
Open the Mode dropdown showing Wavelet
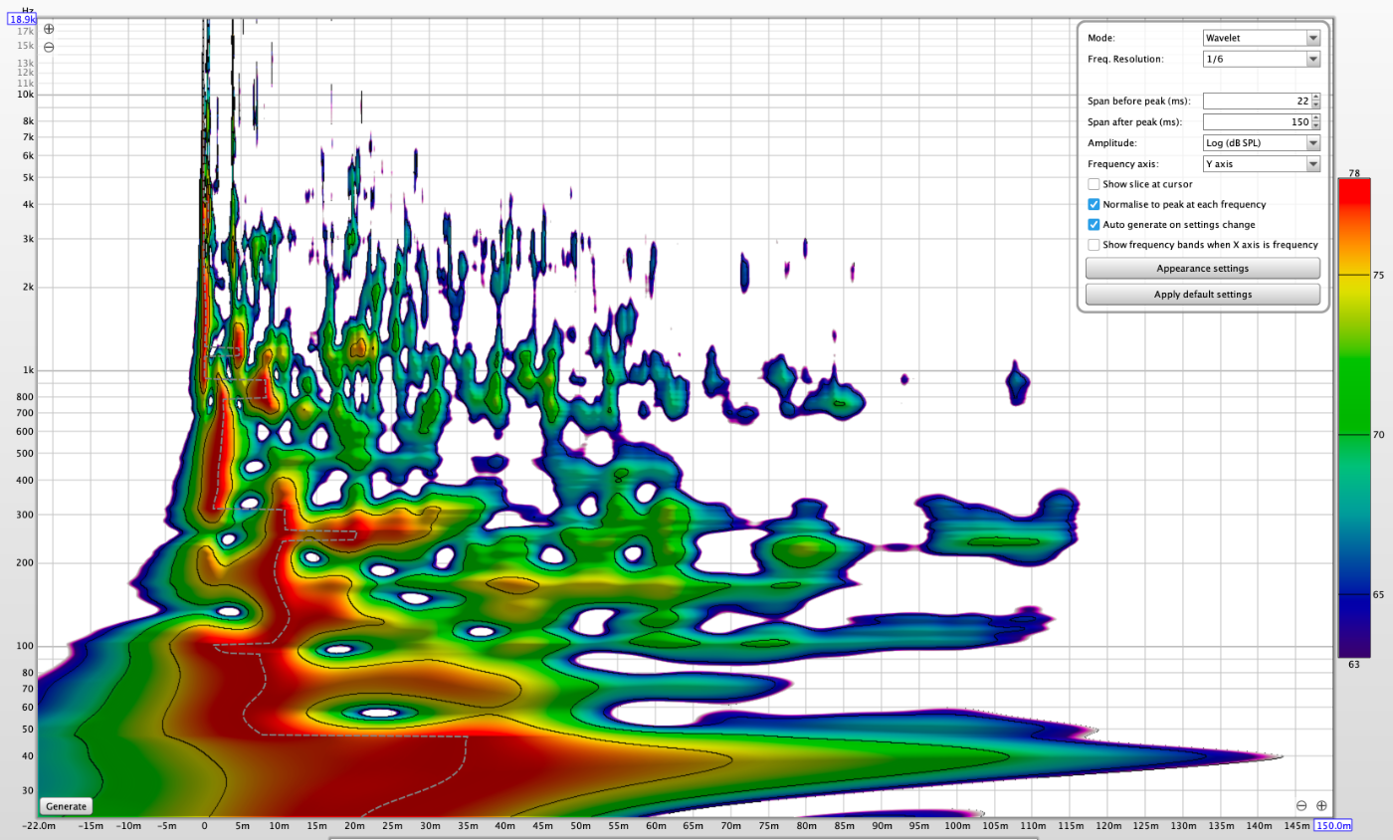(x=1261, y=38)
